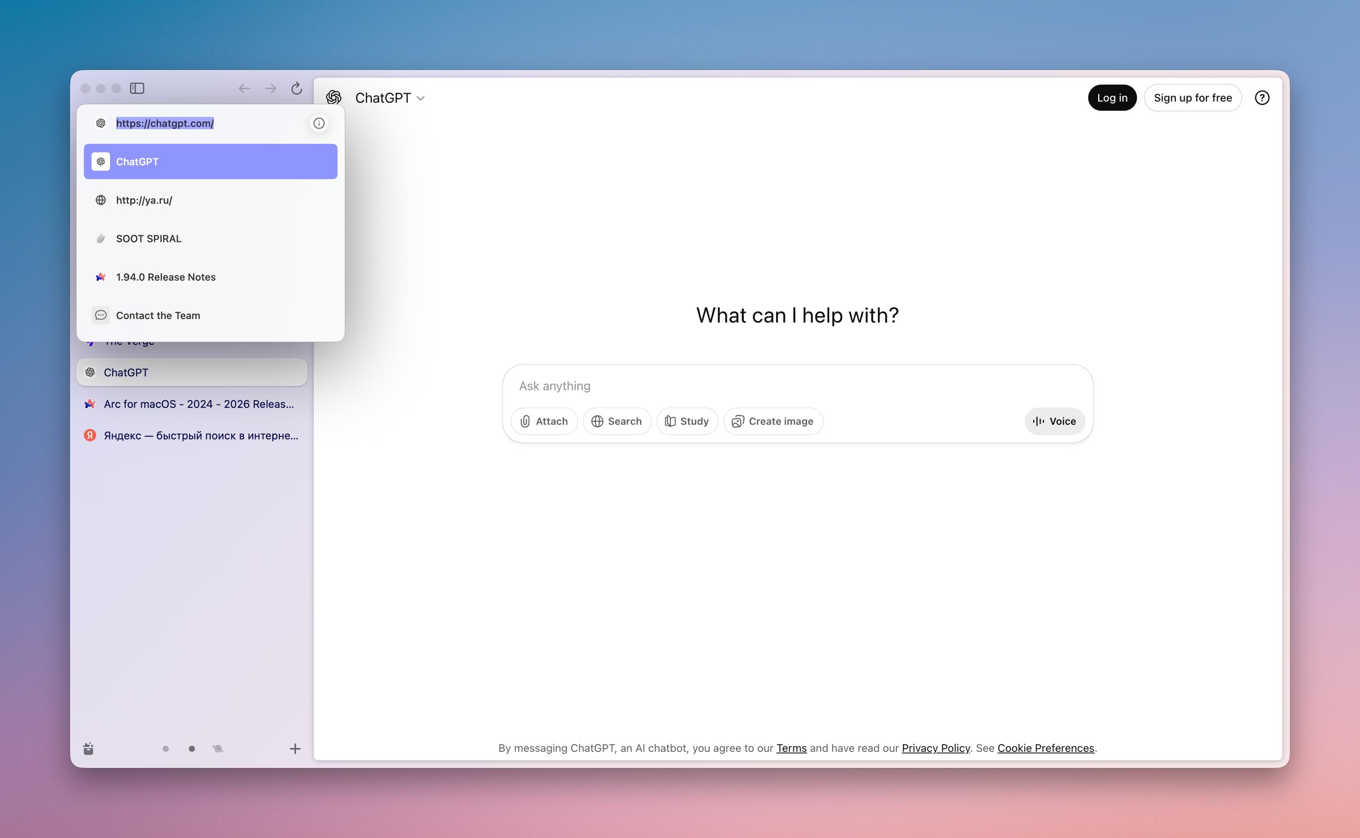Switch to the planet space icon
This screenshot has height=838, width=1360.
coord(218,749)
